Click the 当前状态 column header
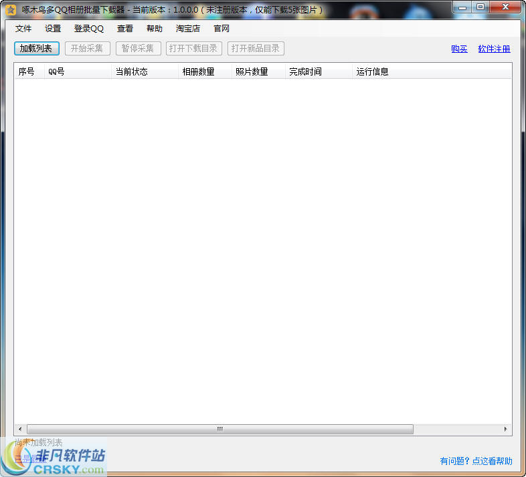 [145, 71]
